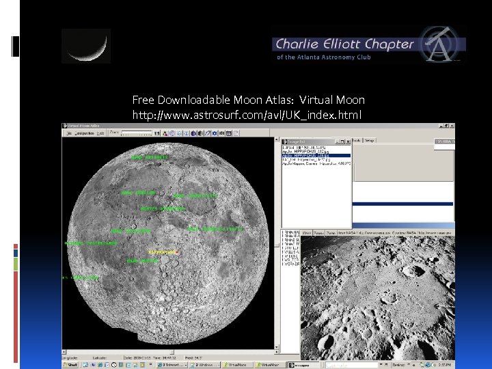Click the moon map's horizontal scrollbar left arrow
This screenshot has height=369, width=492.
(x=64, y=352)
